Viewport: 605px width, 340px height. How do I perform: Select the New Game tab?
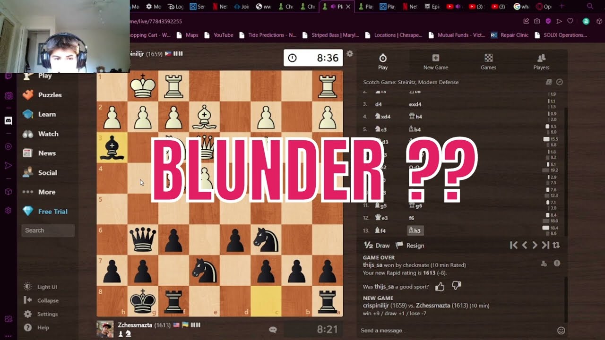coord(435,61)
